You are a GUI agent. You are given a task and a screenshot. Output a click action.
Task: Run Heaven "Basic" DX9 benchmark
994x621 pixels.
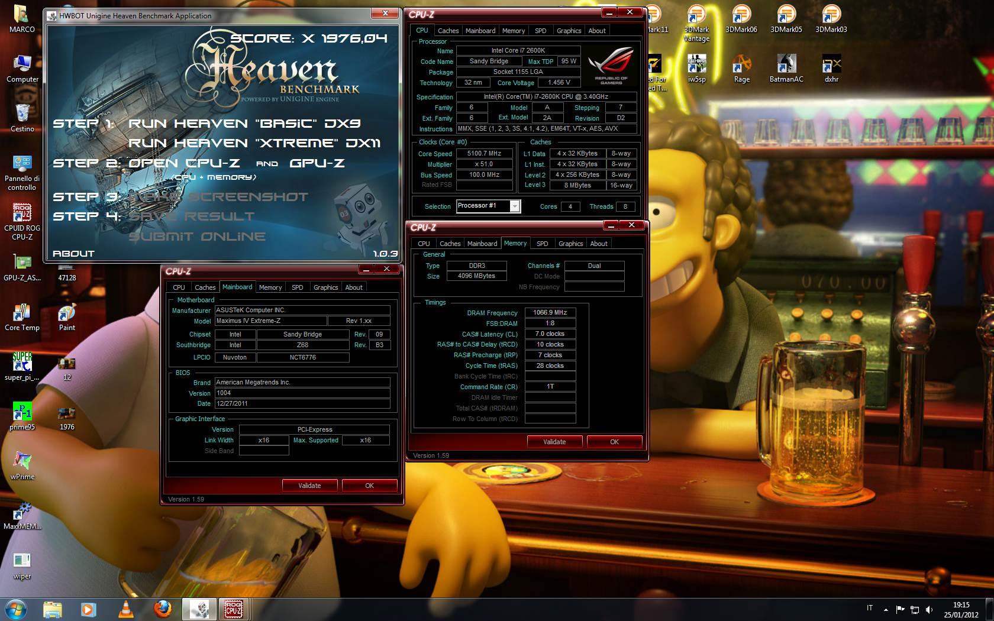click(244, 123)
